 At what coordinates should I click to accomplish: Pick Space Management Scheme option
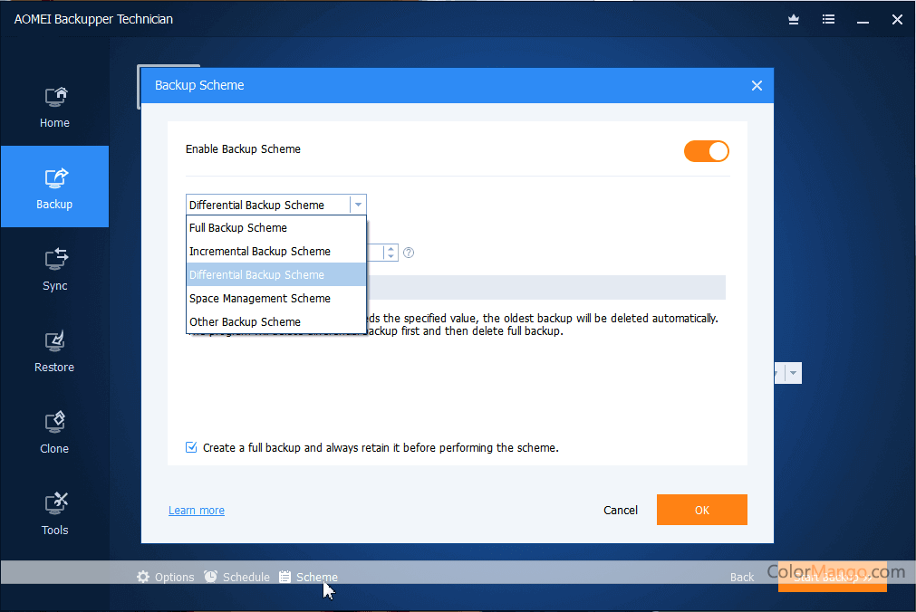pos(260,299)
